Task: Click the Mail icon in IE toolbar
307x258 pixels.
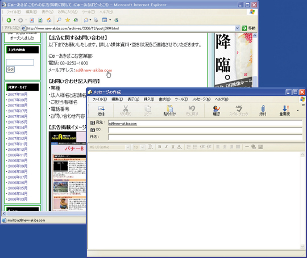Action: [x=86, y=20]
